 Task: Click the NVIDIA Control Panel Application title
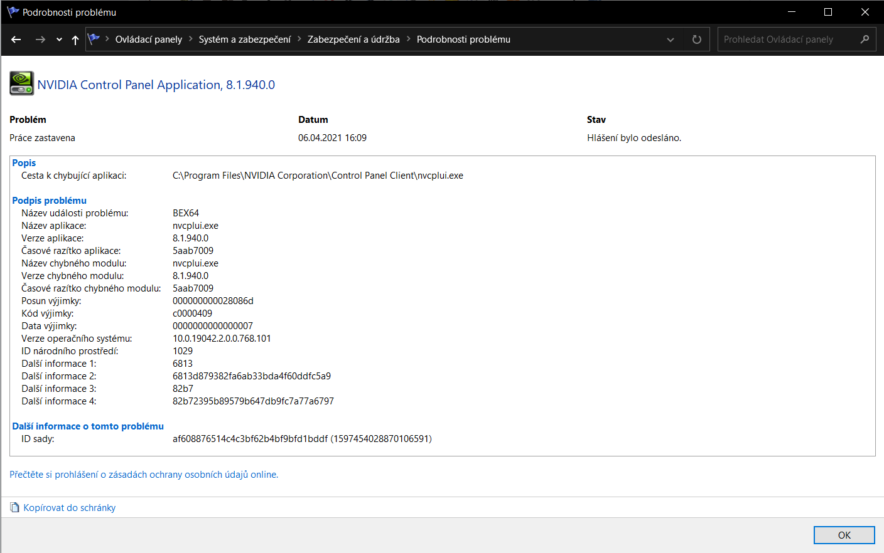[x=156, y=85]
